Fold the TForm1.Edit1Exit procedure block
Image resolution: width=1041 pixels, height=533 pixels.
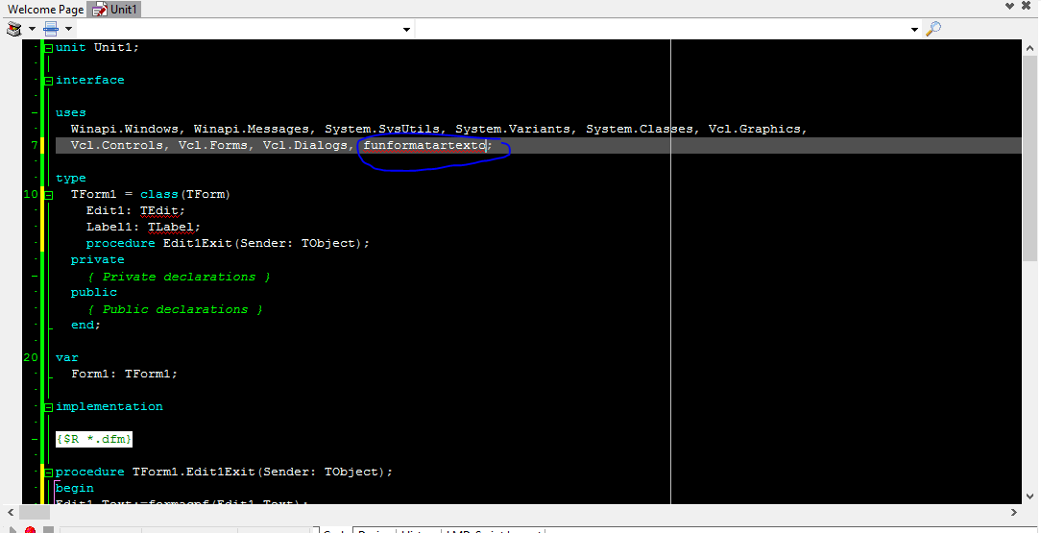click(48, 472)
